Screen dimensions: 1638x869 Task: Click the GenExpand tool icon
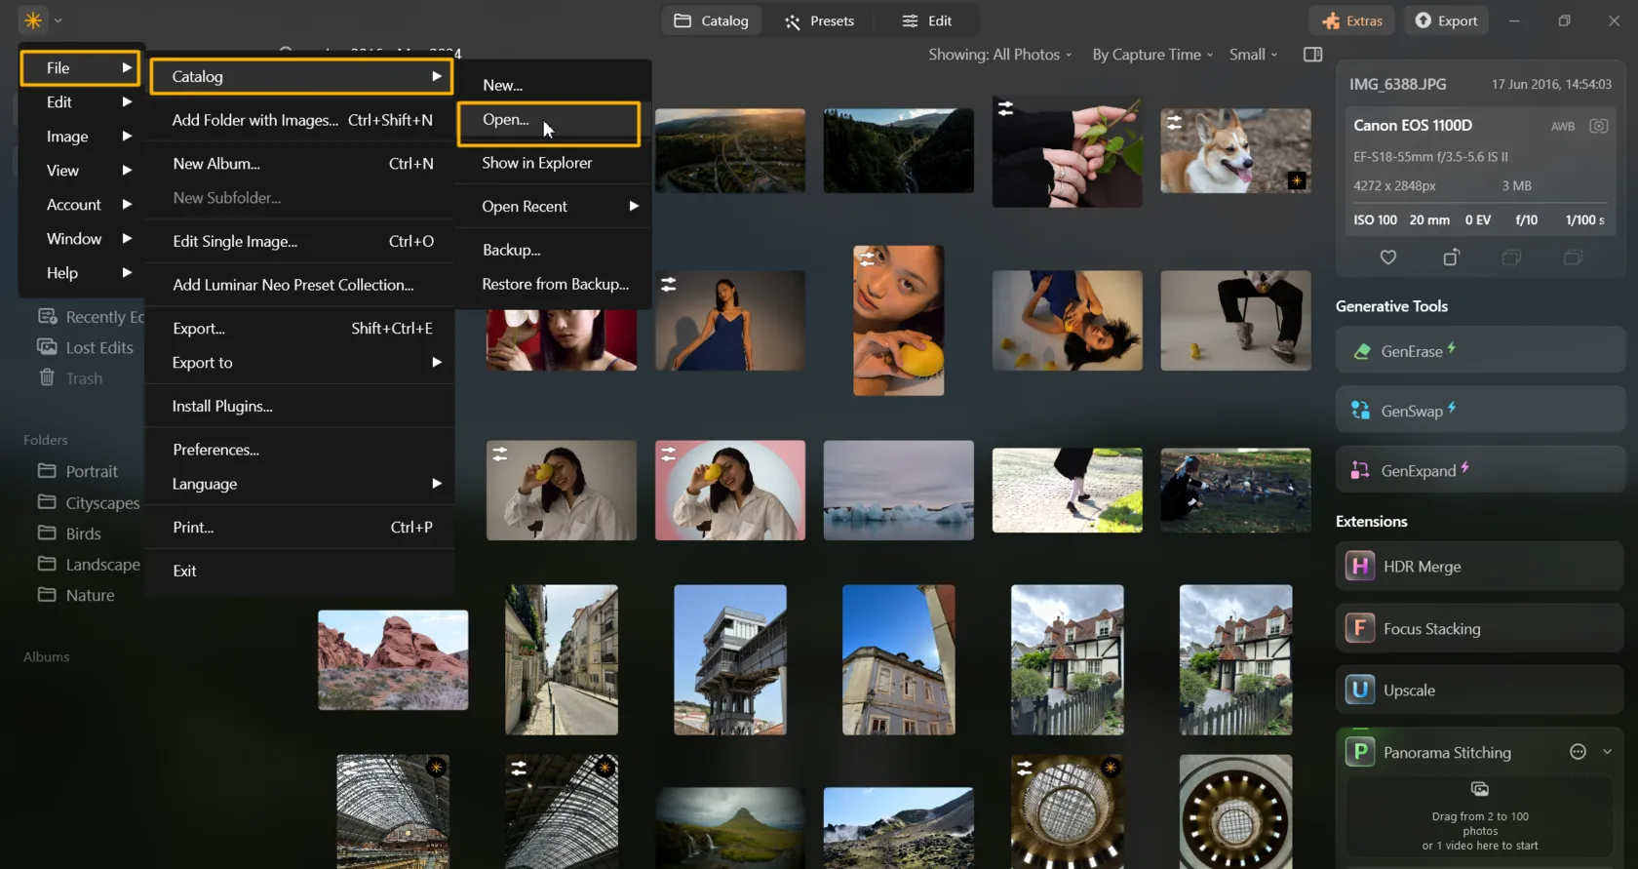point(1360,471)
